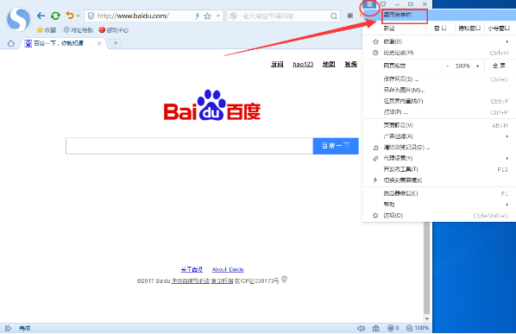Image resolution: width=516 pixels, height=334 pixels.
Task: Click inside the Sogou search box
Action: 283,16
